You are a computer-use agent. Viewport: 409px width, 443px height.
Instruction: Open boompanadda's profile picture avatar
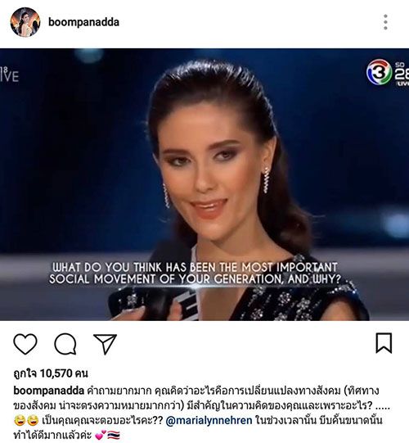tap(25, 22)
